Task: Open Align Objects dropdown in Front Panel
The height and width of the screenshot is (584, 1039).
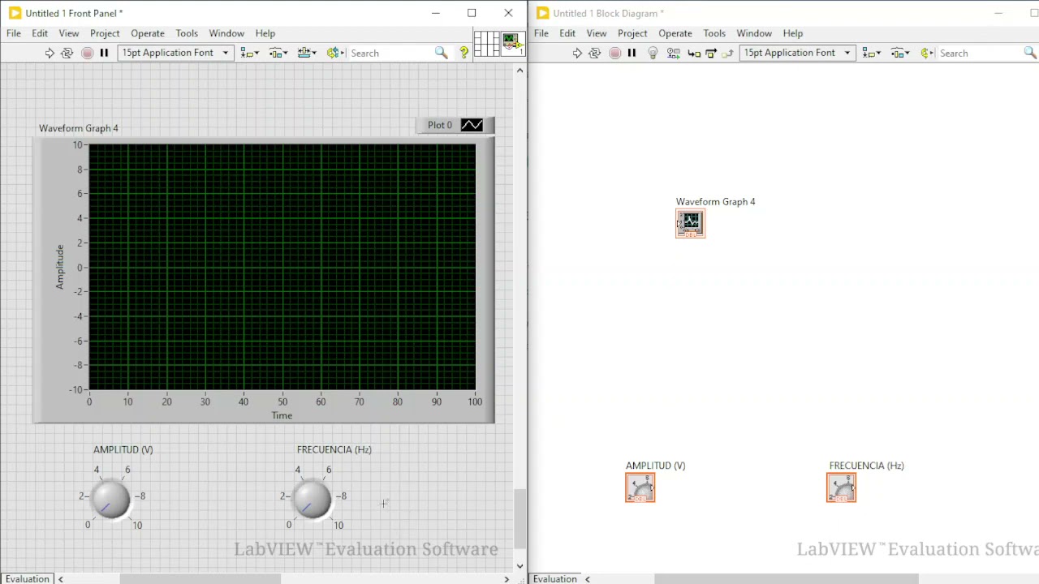Action: (250, 53)
